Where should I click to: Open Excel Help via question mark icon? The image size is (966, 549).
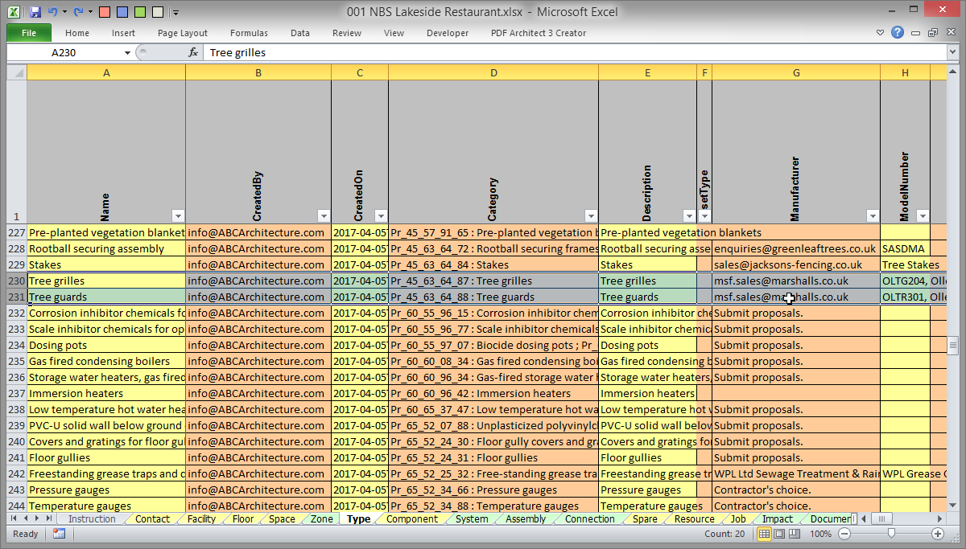[898, 33]
